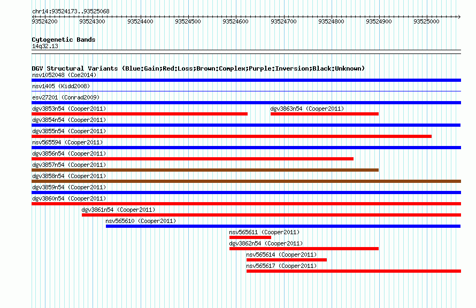
Task: Click ruler position 93524800
Action: [x=331, y=21]
